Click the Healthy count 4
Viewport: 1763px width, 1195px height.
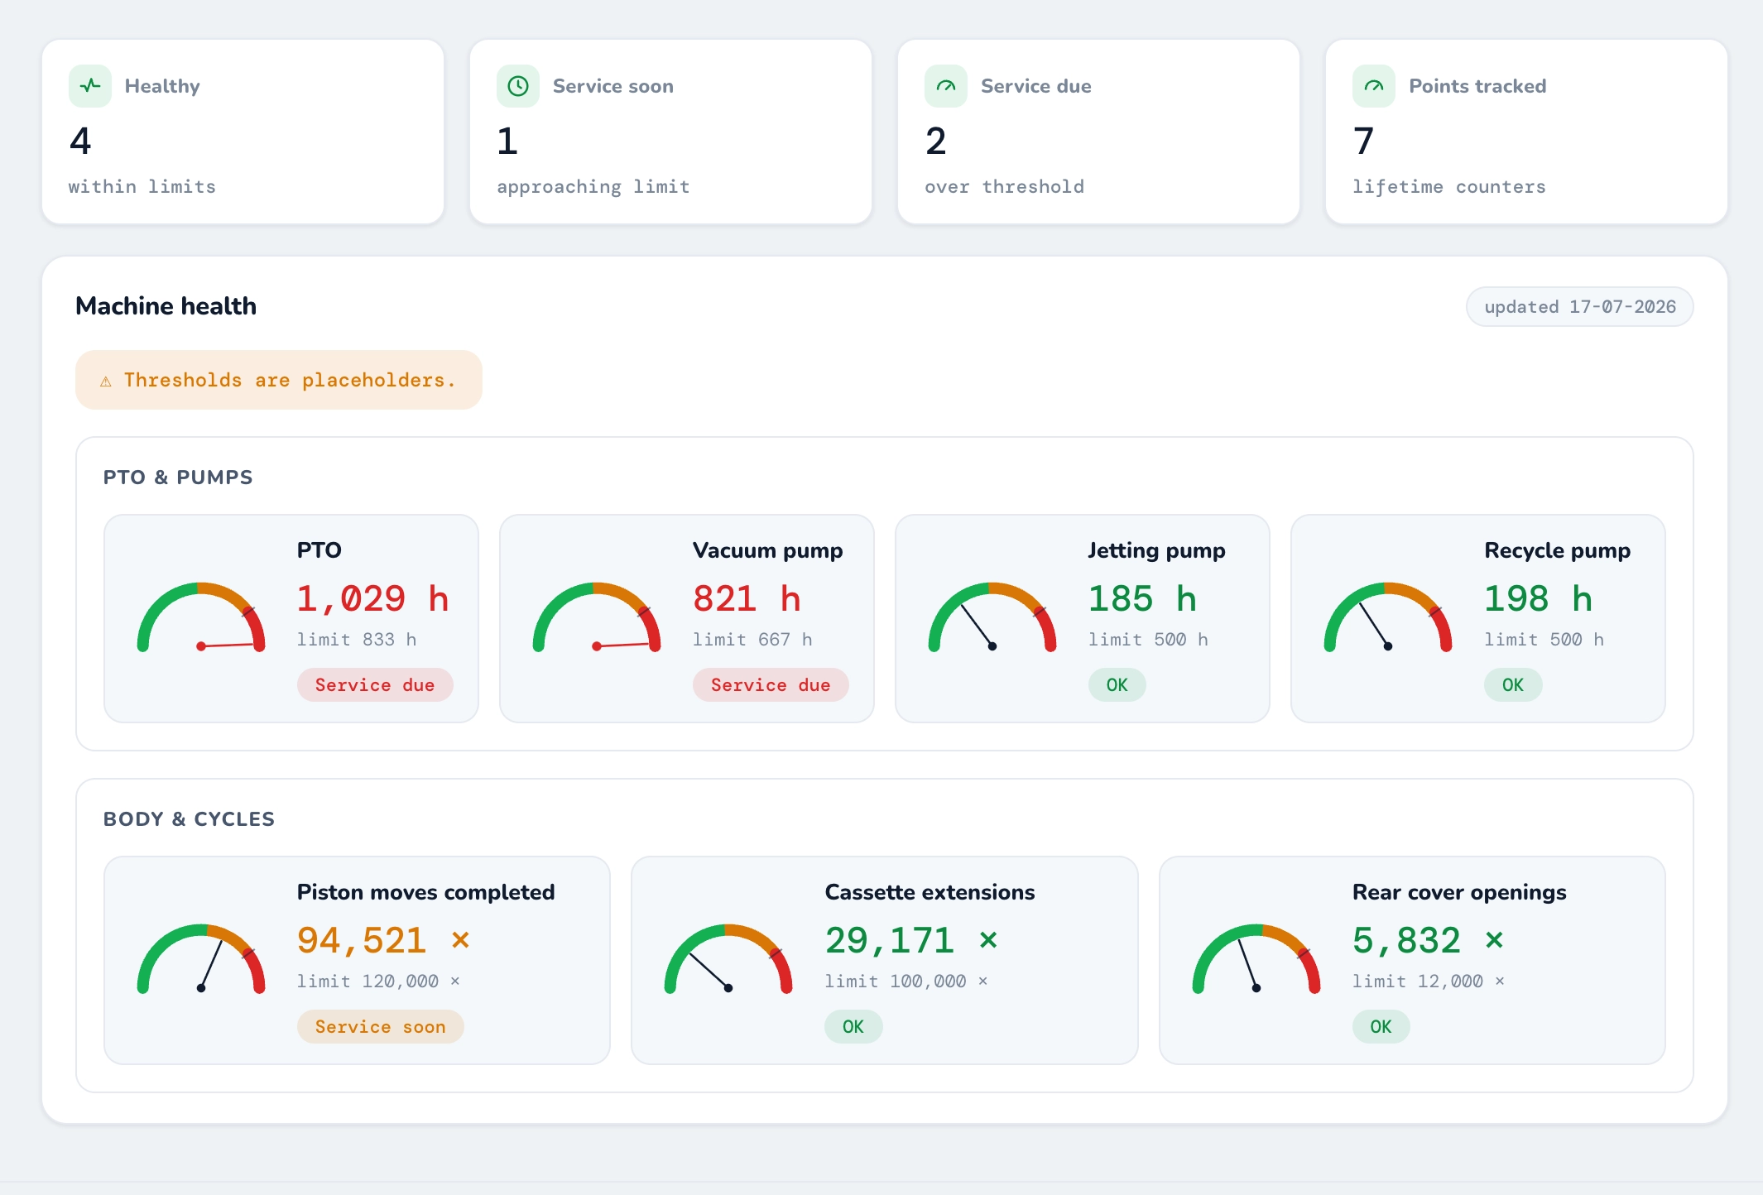click(80, 142)
